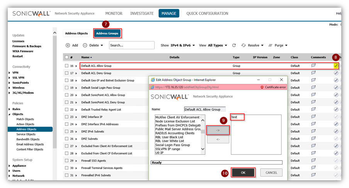Click edit icon for DMZ Subnets row

pos(336,139)
